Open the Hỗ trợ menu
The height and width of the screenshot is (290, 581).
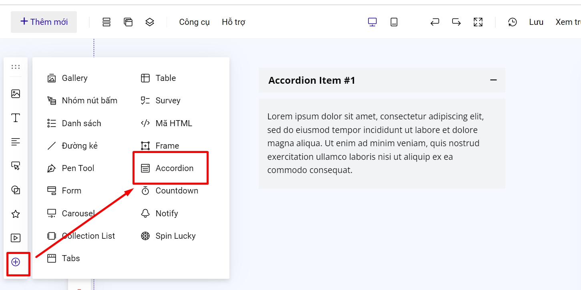click(x=233, y=22)
